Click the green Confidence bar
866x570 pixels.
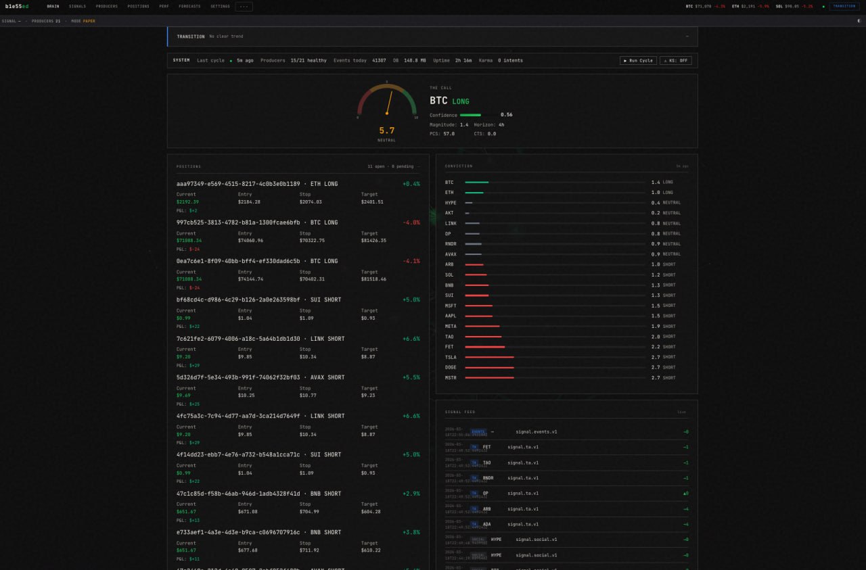coord(470,115)
